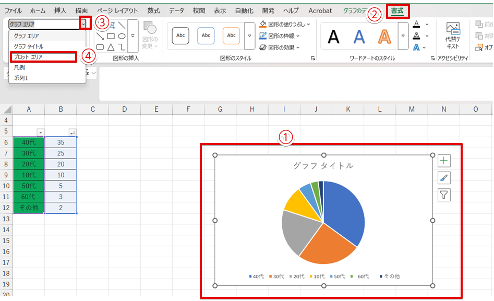The width and height of the screenshot is (494, 301).
Task: Click the Chart Elements plus button
Action: click(444, 161)
